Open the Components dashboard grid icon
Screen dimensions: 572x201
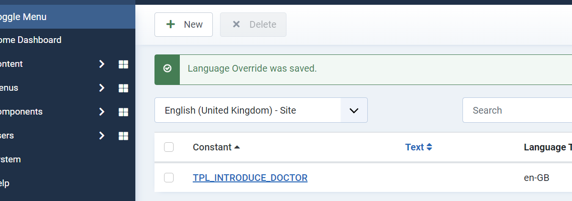pyautogui.click(x=123, y=112)
